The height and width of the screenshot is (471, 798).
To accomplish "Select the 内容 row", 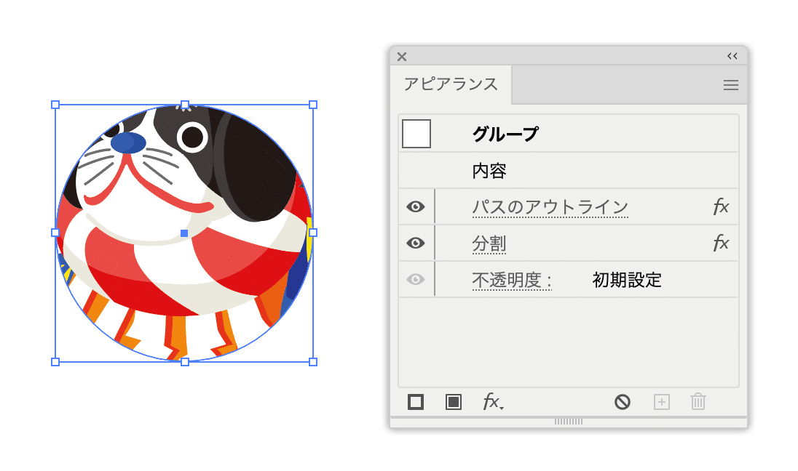I will click(569, 171).
